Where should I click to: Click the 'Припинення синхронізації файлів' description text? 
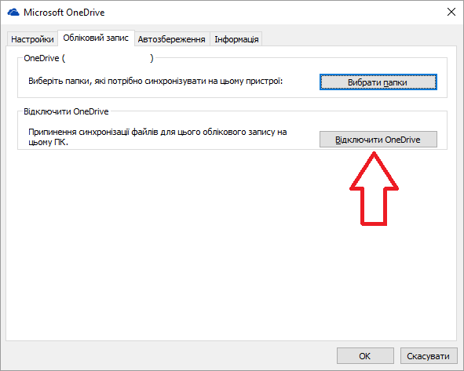click(158, 137)
